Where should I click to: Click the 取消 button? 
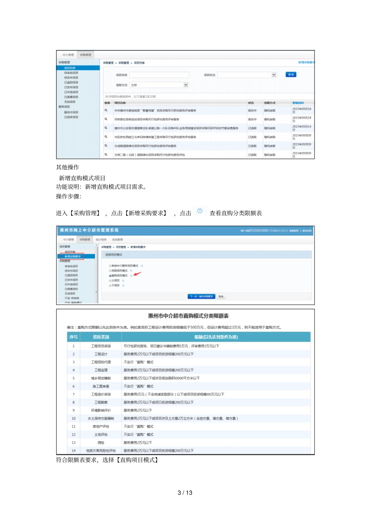coord(221,296)
